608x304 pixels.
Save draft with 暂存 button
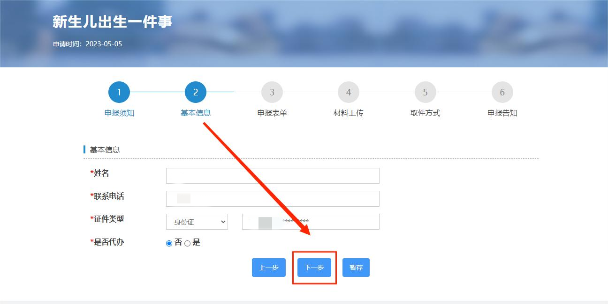pos(356,268)
